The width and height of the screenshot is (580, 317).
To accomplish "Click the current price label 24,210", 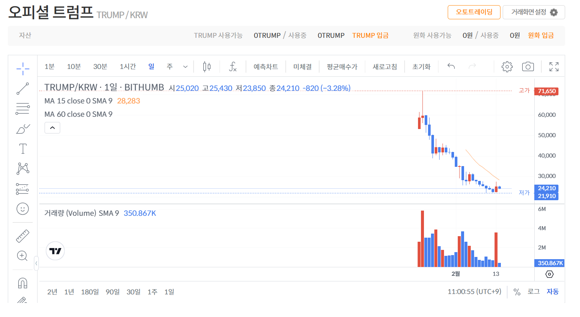I will 546,188.
